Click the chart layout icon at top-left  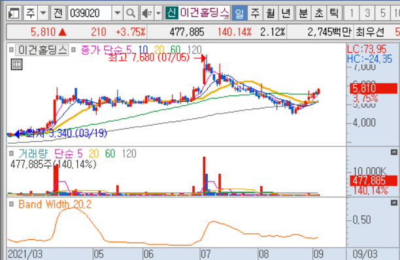pos(14,13)
